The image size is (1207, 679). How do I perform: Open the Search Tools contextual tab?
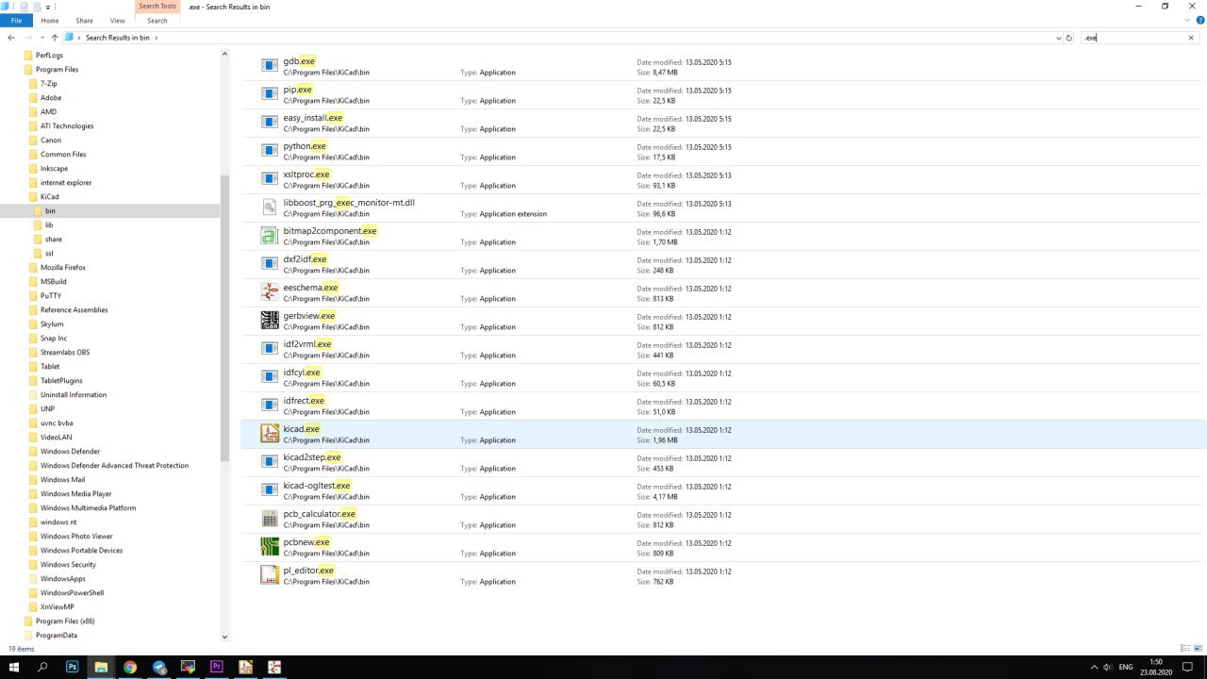(x=157, y=7)
